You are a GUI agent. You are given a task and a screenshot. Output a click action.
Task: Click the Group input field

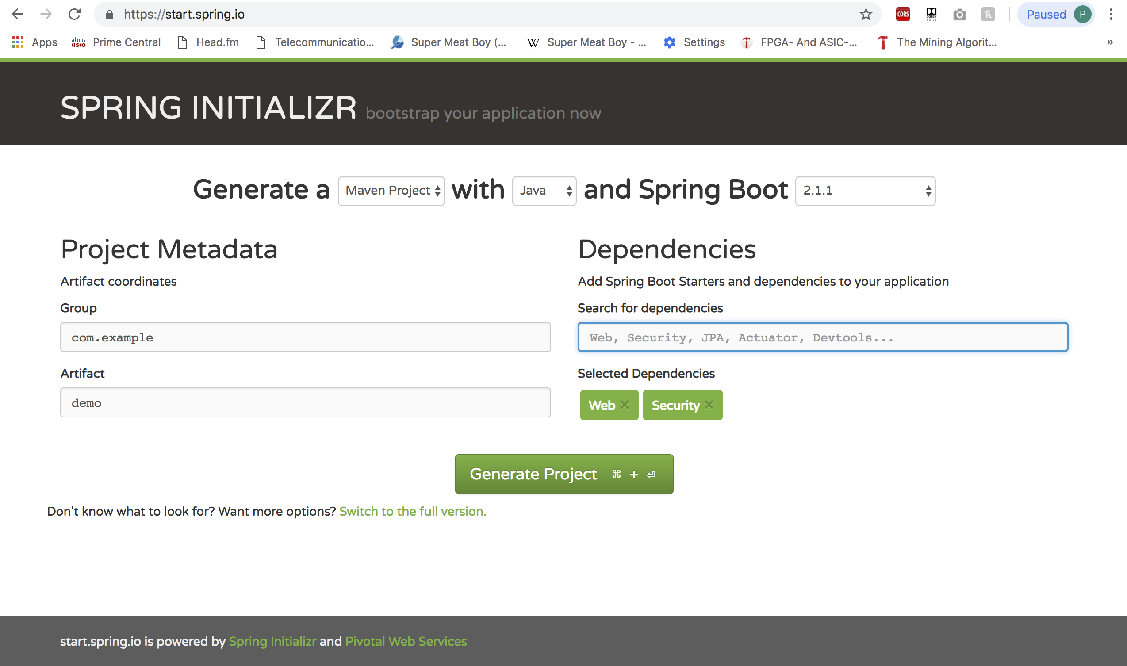coord(305,337)
